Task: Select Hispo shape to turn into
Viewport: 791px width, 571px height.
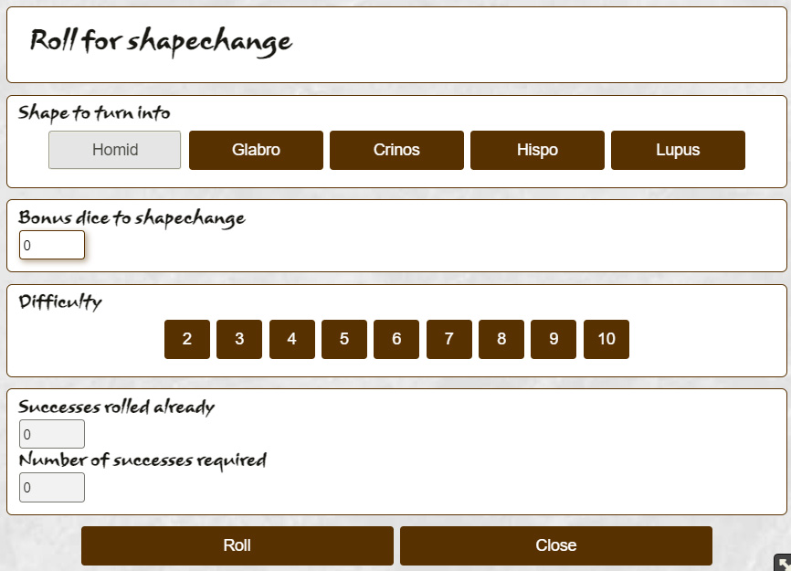Action: 537,150
